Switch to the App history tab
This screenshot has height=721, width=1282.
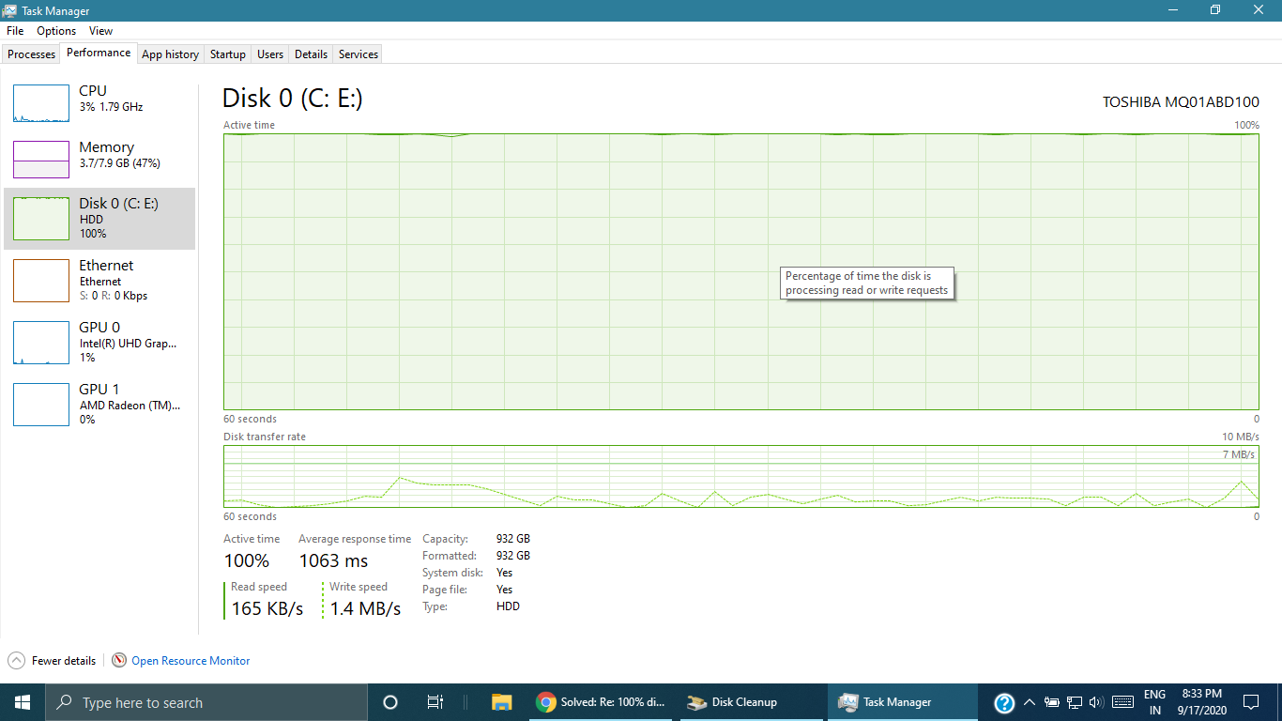[x=170, y=54]
